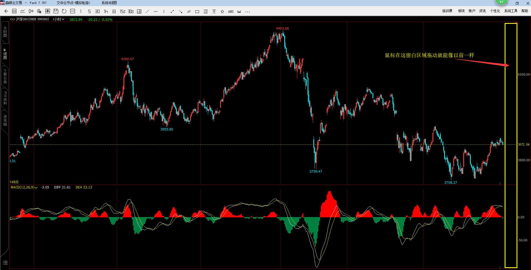This screenshot has width=531, height=270.
Task: Select the horizontal line drawing tool
Action: [x=155, y=12]
